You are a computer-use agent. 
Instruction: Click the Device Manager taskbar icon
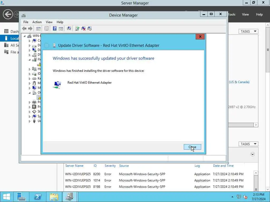click(69, 197)
